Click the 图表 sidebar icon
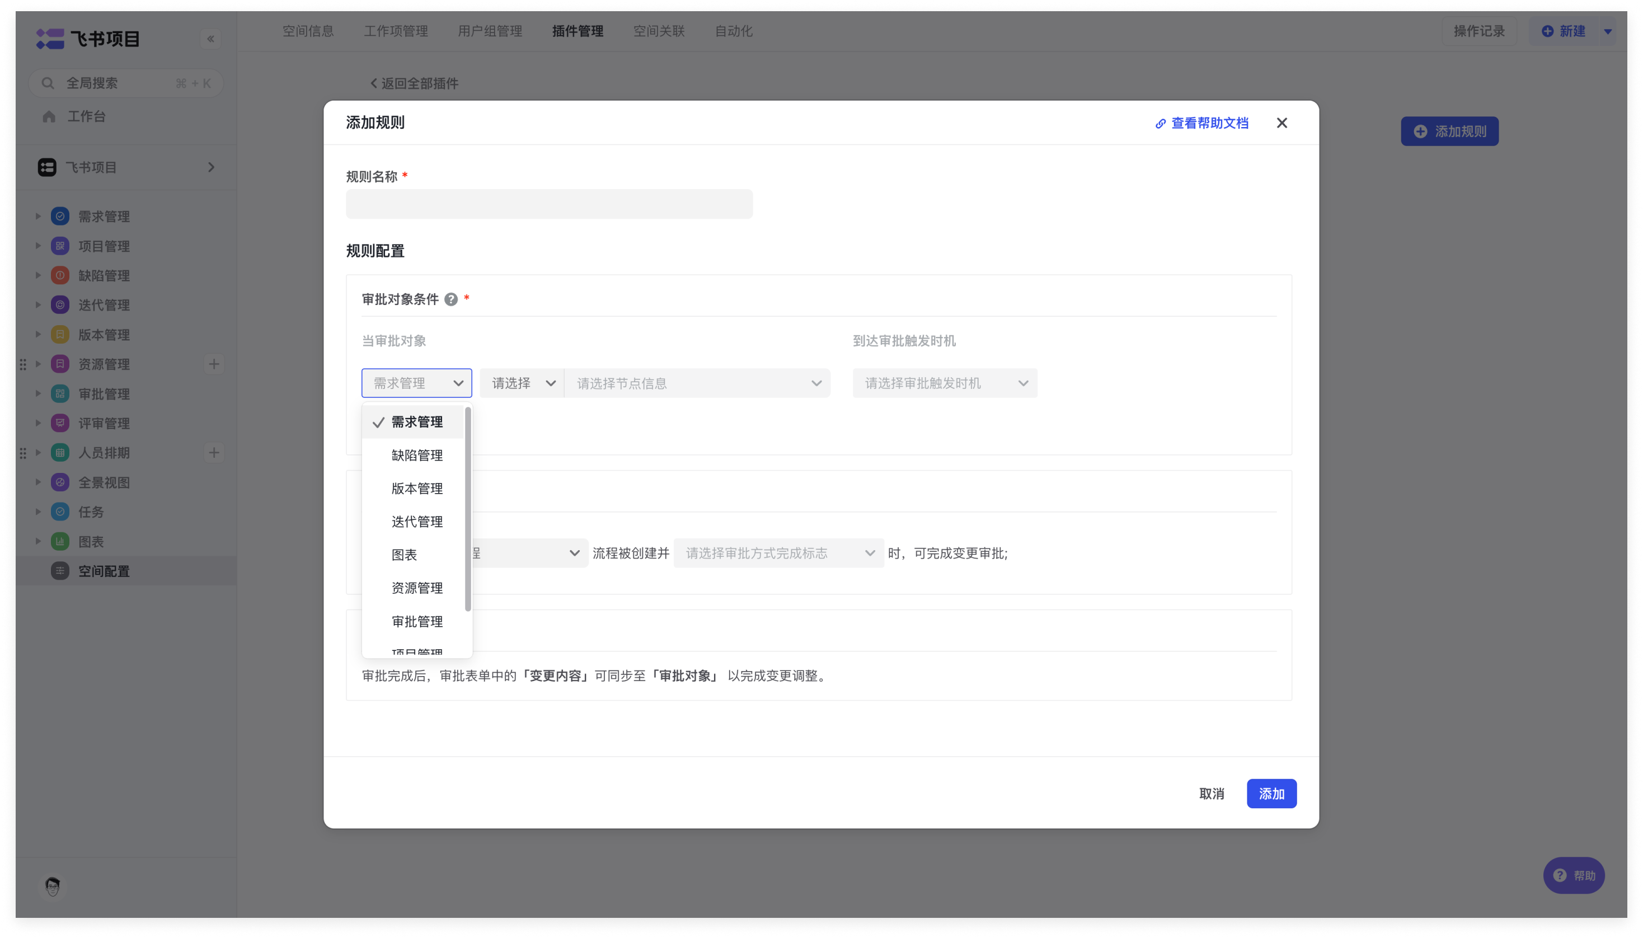Screen dimensions: 1643x938 pos(60,542)
